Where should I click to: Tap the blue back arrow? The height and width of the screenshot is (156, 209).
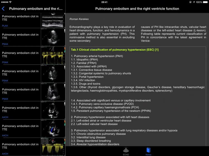[3, 9]
